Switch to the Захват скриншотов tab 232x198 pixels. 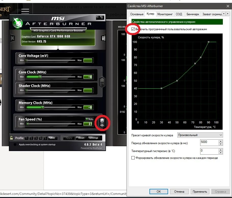[x=212, y=14]
